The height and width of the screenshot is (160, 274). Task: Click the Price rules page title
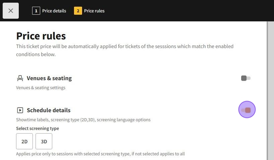tap(41, 36)
